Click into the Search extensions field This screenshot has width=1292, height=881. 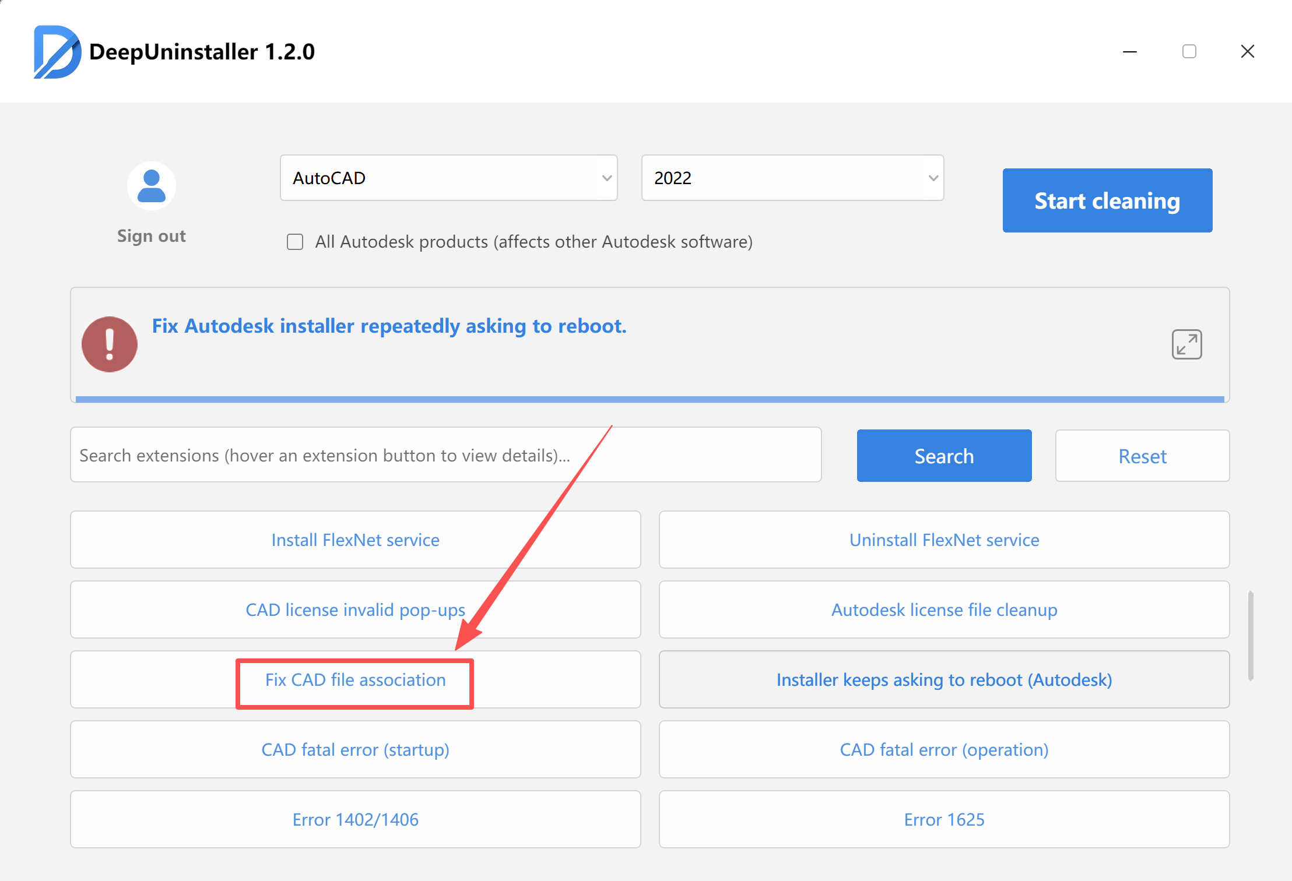click(x=445, y=455)
